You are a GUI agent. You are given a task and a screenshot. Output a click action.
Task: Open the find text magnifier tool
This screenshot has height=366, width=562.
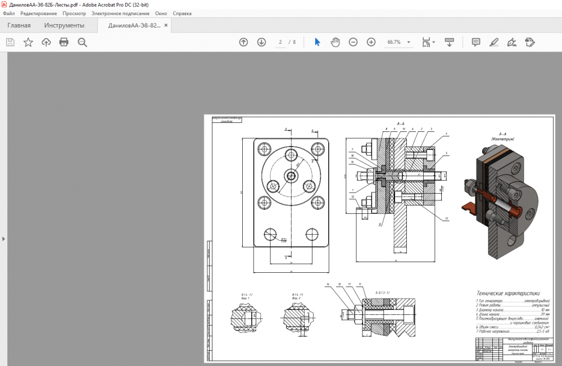83,42
